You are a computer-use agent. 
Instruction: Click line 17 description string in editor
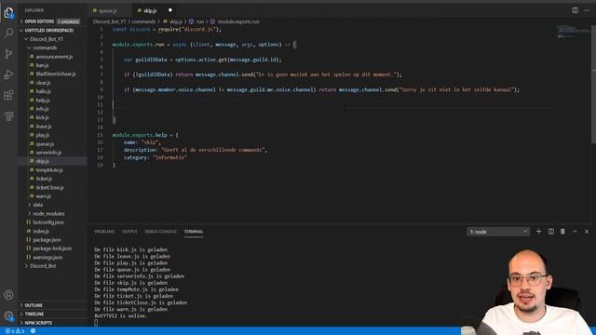point(213,150)
